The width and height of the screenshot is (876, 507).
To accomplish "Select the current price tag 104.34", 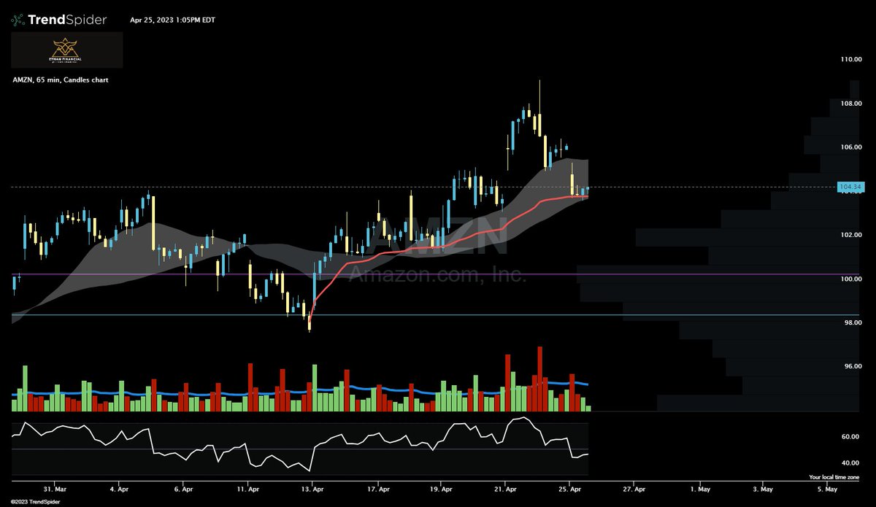I will 850,187.
